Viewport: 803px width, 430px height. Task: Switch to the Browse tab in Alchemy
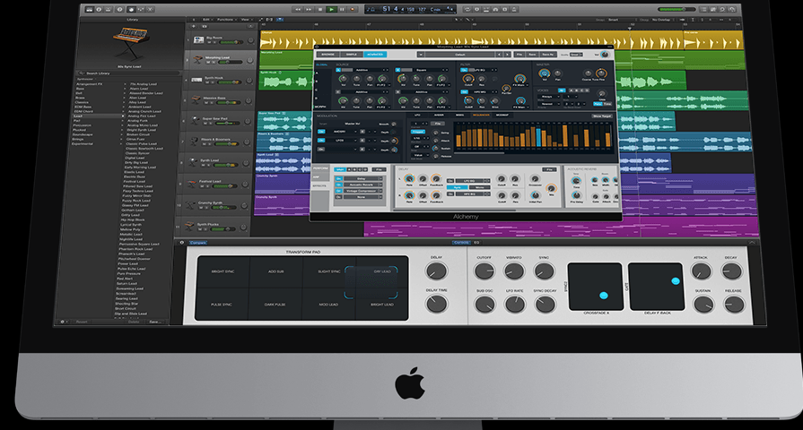click(x=327, y=55)
